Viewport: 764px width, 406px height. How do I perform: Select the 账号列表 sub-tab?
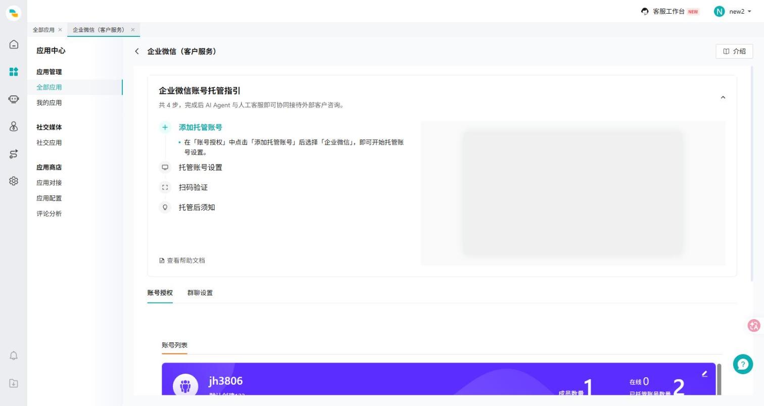(174, 345)
